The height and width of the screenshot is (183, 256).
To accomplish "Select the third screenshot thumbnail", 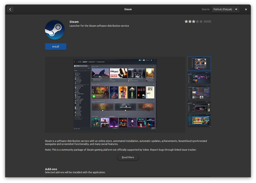I will coord(199,92).
